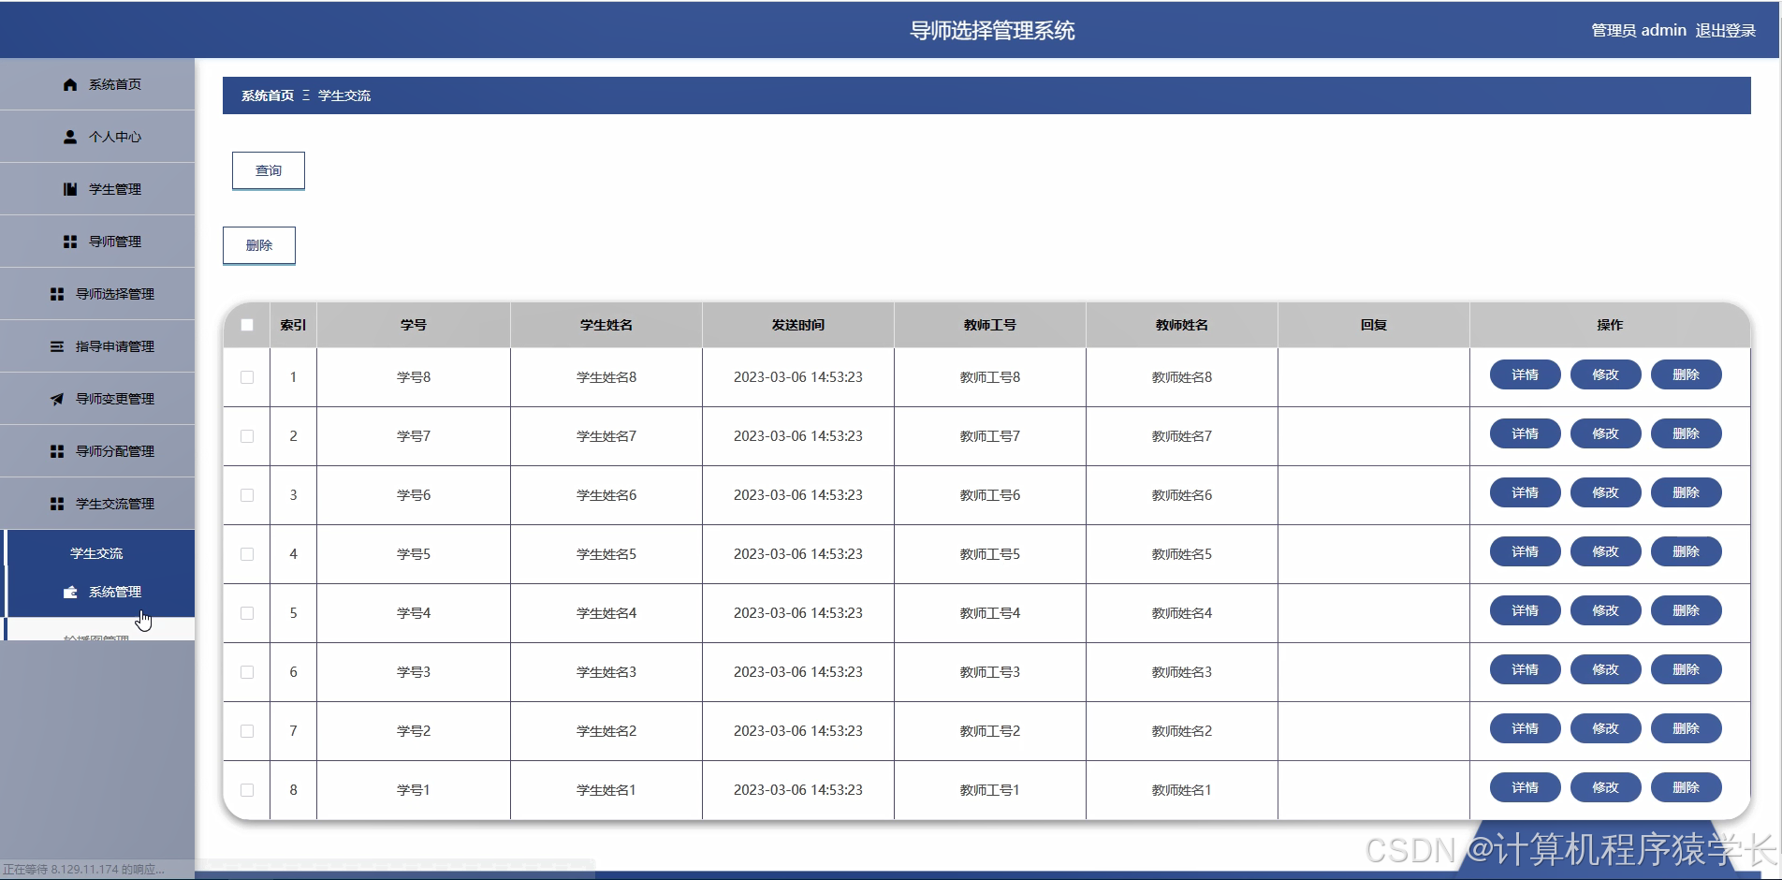Click 修改 for row 学号3
Viewport: 1782px width, 880px height.
1605,669
